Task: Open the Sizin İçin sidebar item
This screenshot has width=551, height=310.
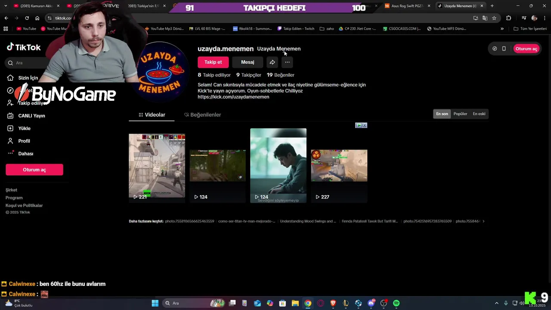Action: 22,78
